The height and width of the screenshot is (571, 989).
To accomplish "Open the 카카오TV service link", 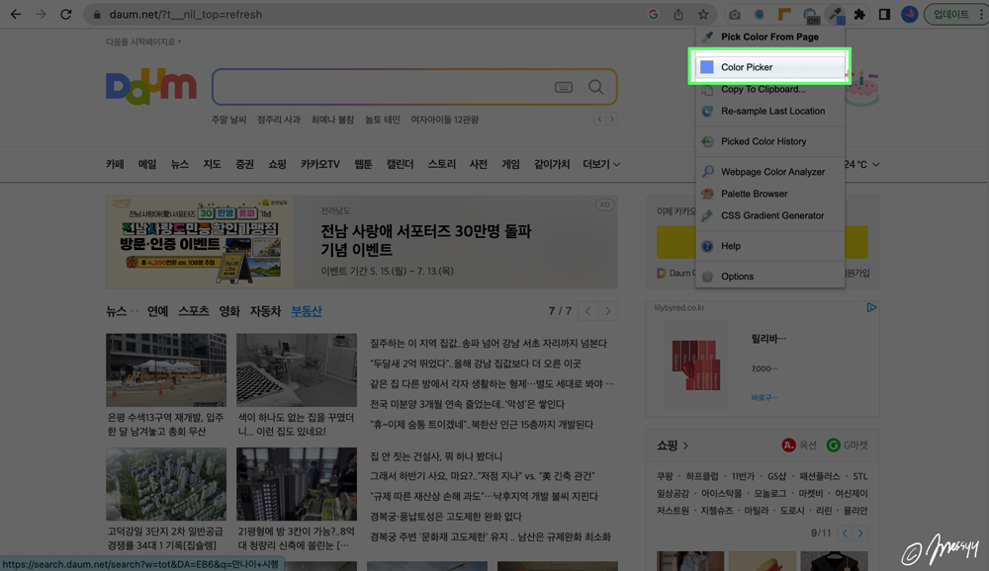I will [x=319, y=164].
